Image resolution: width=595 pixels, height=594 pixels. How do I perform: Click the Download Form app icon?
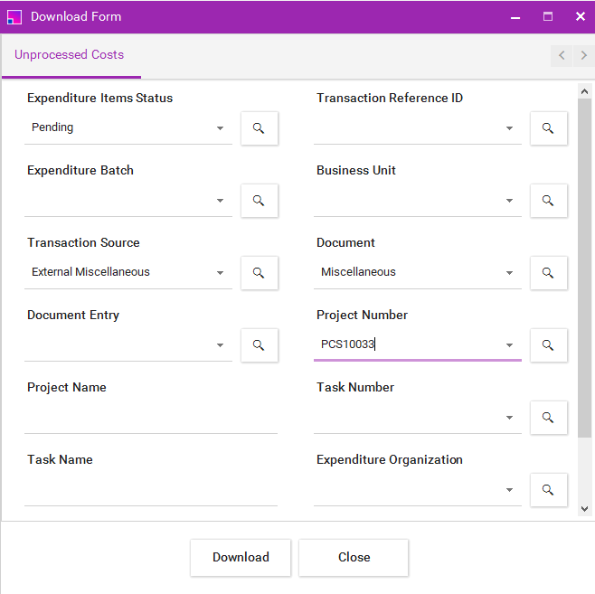click(14, 16)
